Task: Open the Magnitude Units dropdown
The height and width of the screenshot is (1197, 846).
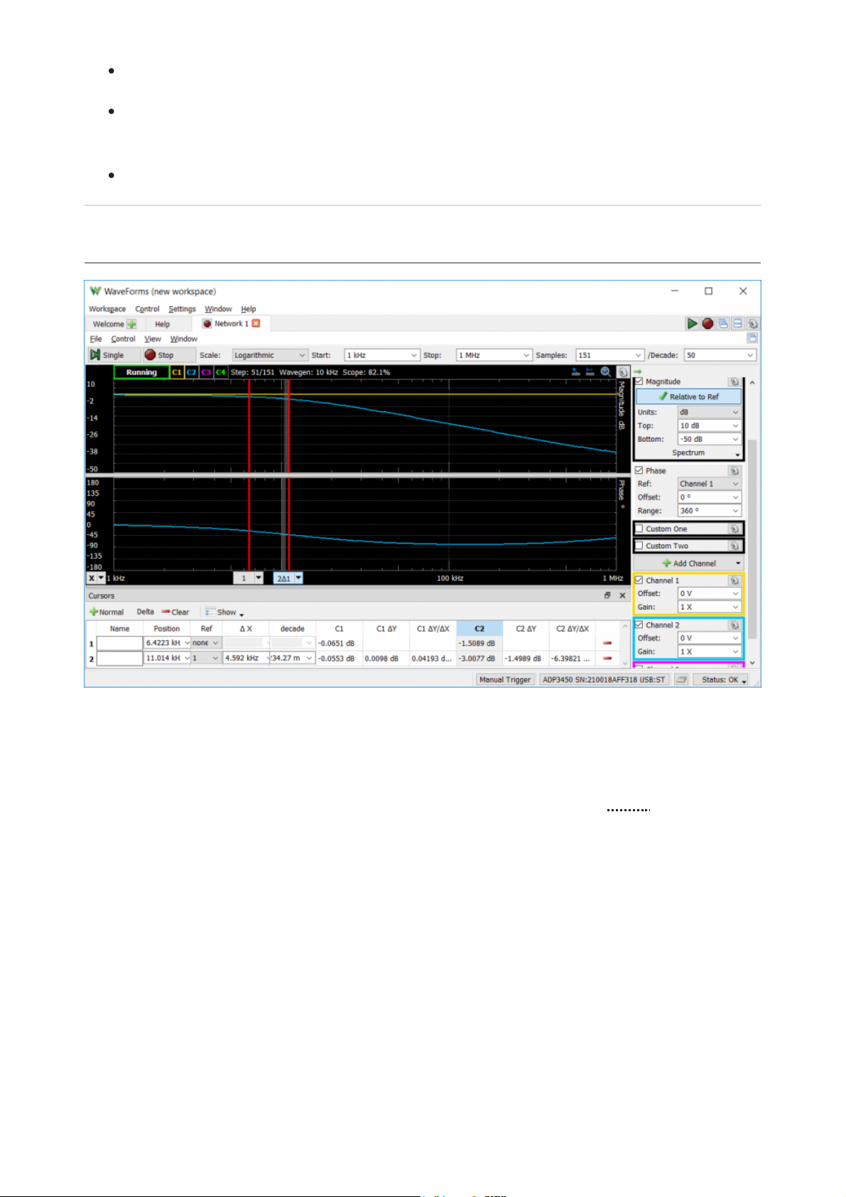Action: pos(710,412)
